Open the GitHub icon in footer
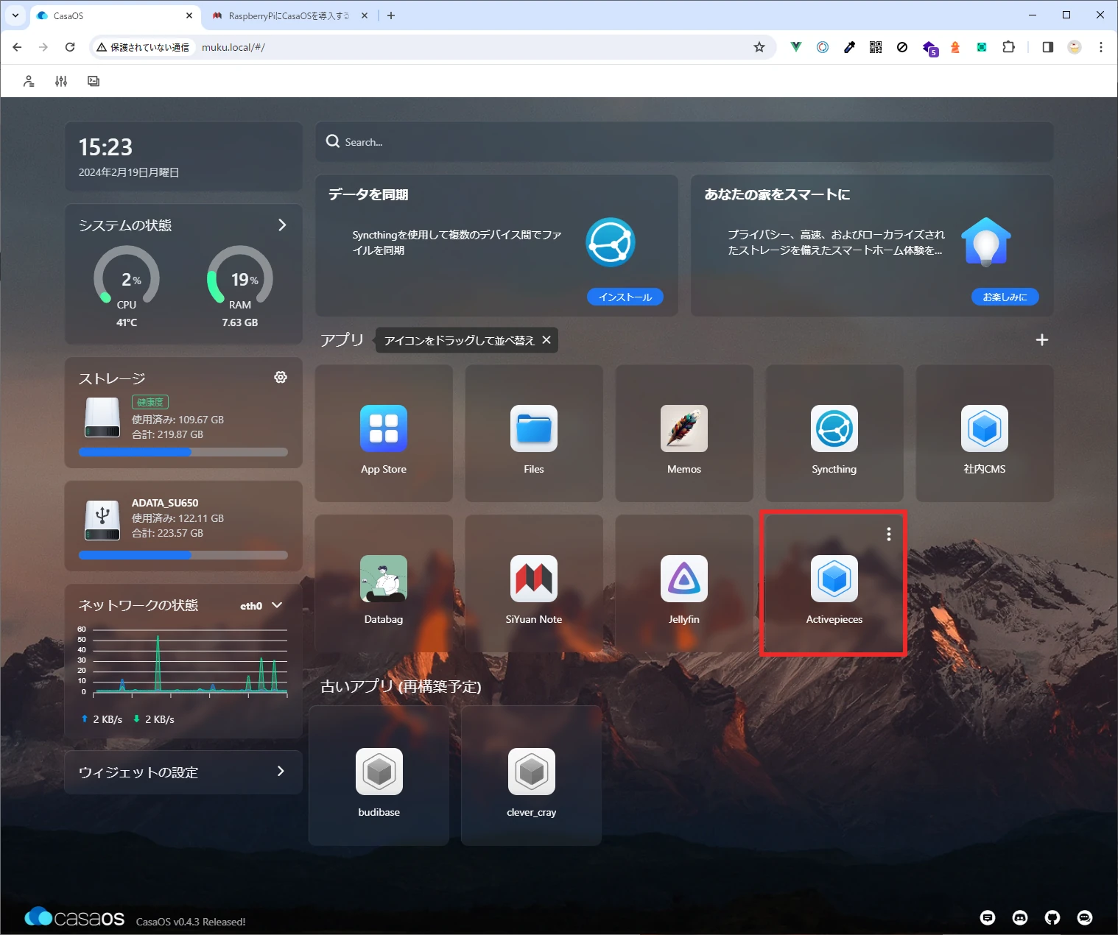The height and width of the screenshot is (935, 1118). click(x=1052, y=917)
